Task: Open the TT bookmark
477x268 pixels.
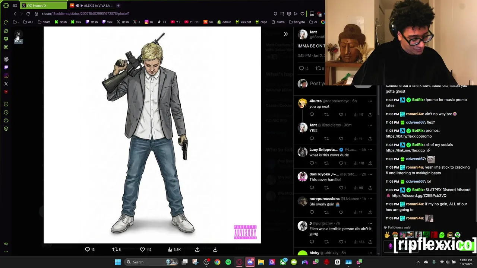Action: [162, 22]
